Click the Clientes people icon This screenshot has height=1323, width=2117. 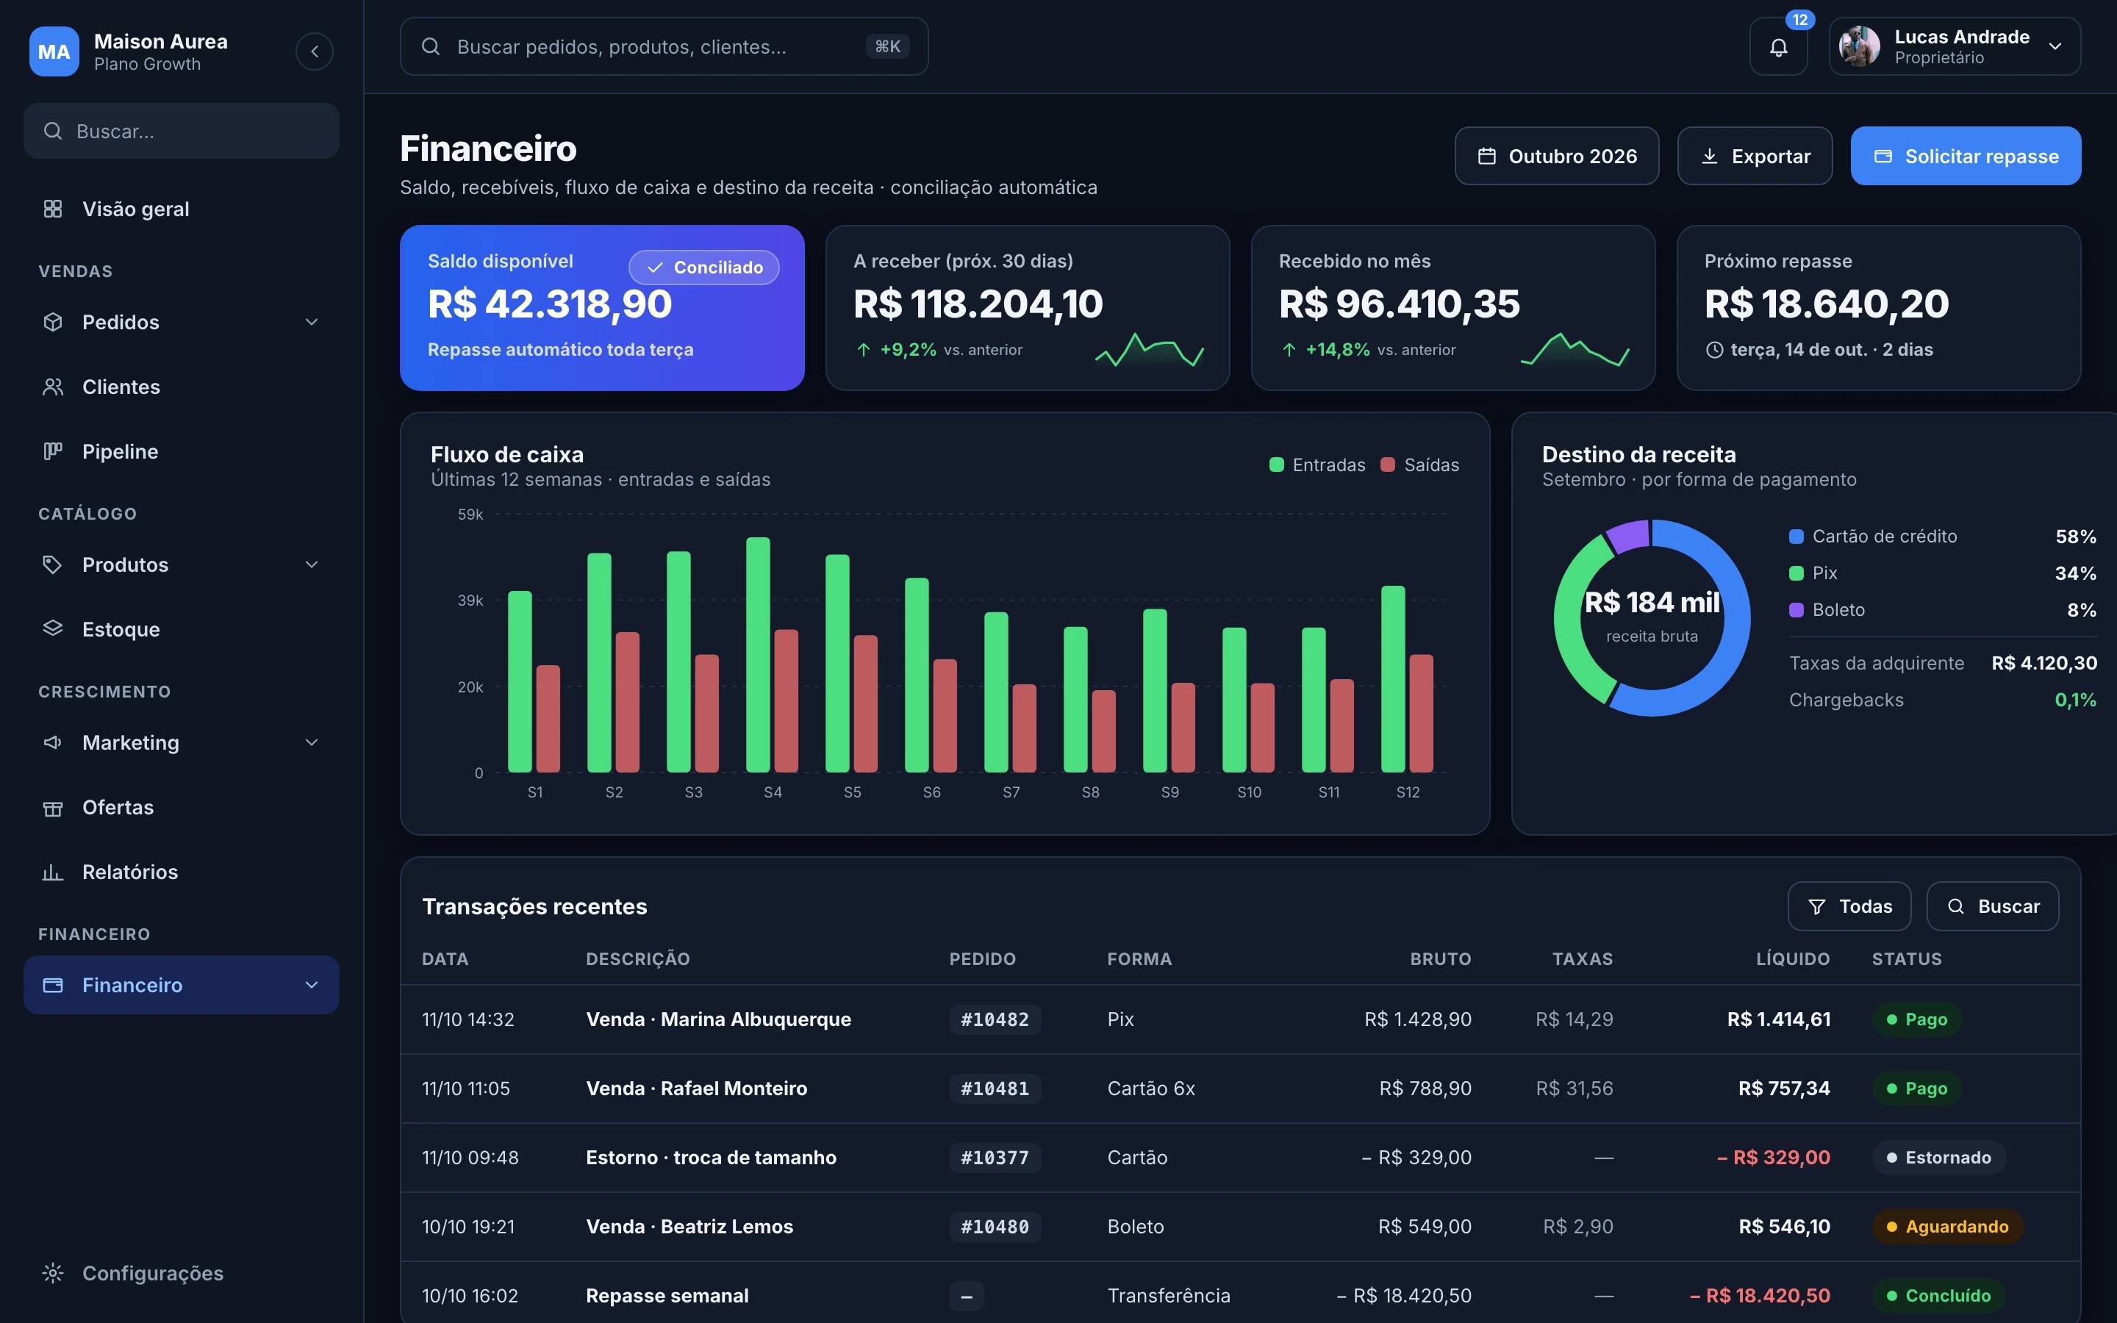pyautogui.click(x=52, y=387)
